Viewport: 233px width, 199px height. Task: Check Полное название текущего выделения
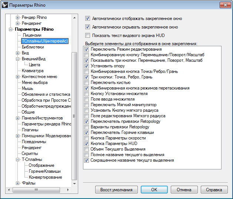click(x=86, y=155)
